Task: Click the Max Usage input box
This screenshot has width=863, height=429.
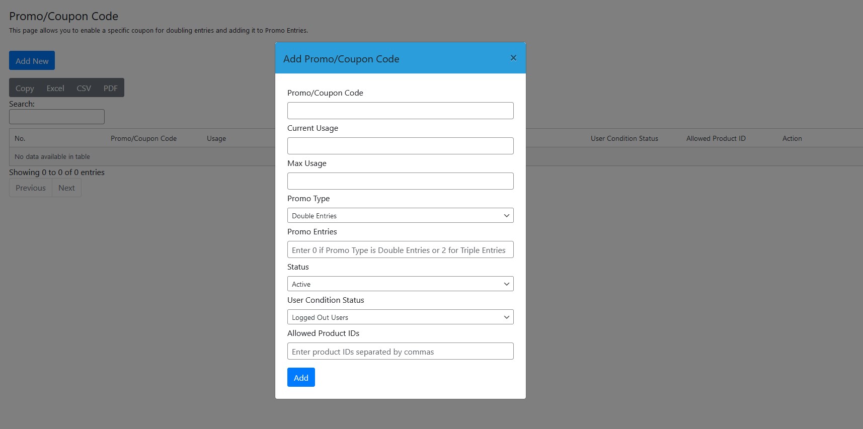Action: 400,181
